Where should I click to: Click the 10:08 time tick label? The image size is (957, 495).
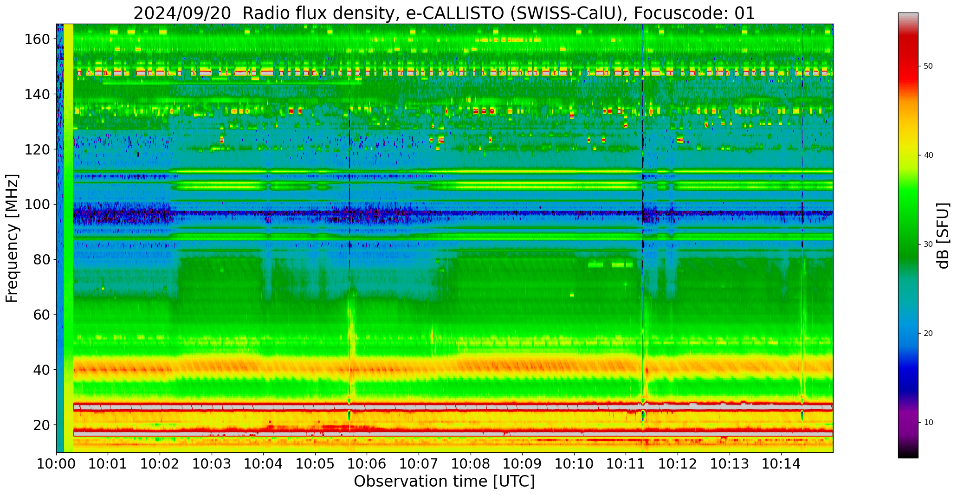[471, 463]
